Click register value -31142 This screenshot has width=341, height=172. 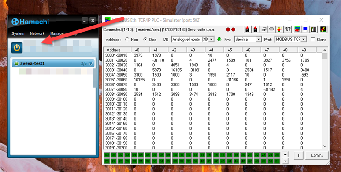point(269,89)
